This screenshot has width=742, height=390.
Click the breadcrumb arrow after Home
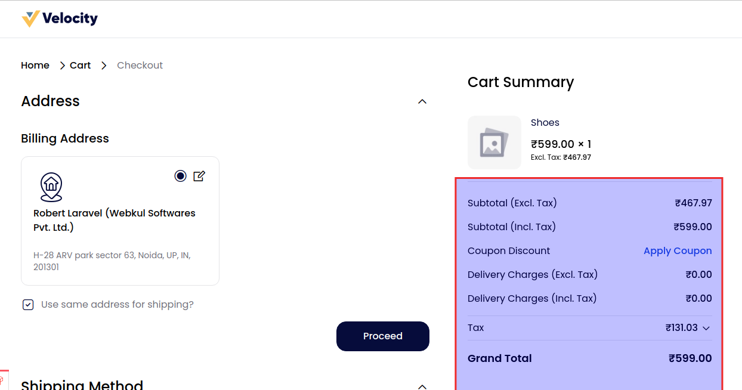(x=62, y=66)
